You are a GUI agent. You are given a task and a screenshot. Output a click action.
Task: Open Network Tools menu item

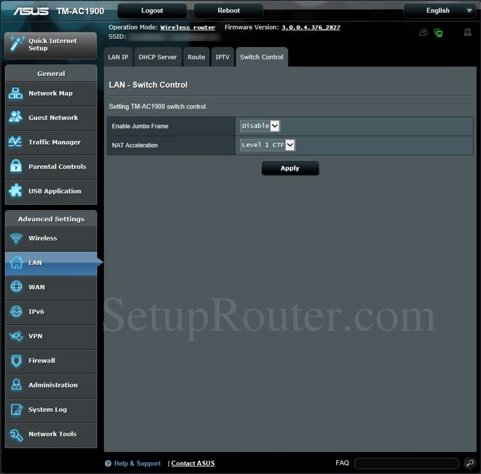point(51,435)
